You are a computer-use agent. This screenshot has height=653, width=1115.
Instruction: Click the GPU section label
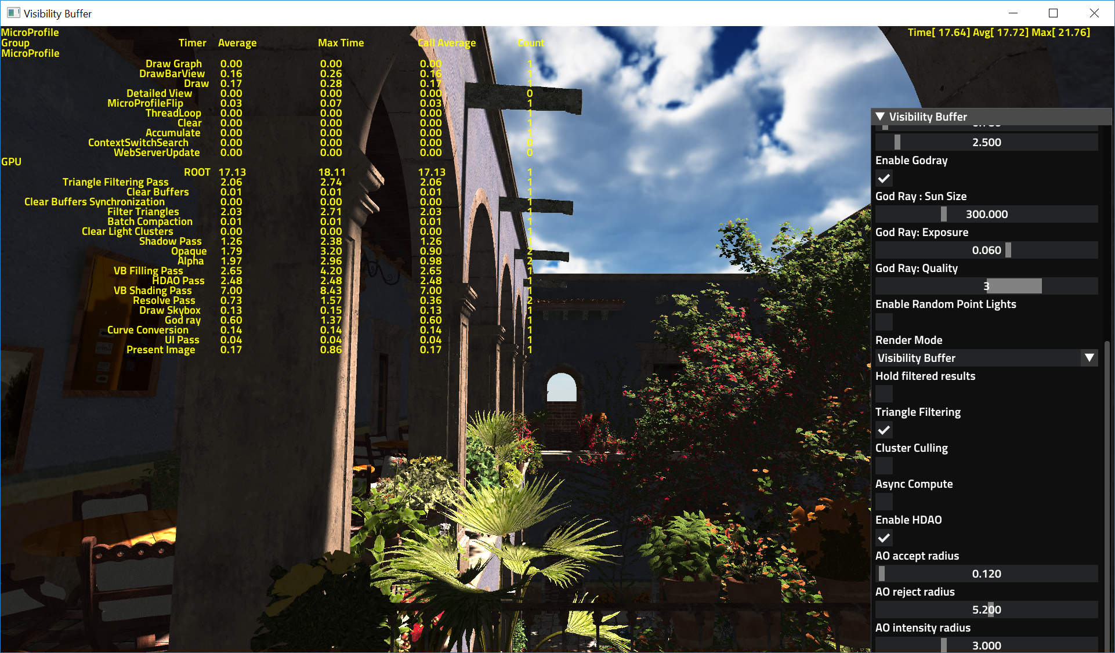coord(12,164)
